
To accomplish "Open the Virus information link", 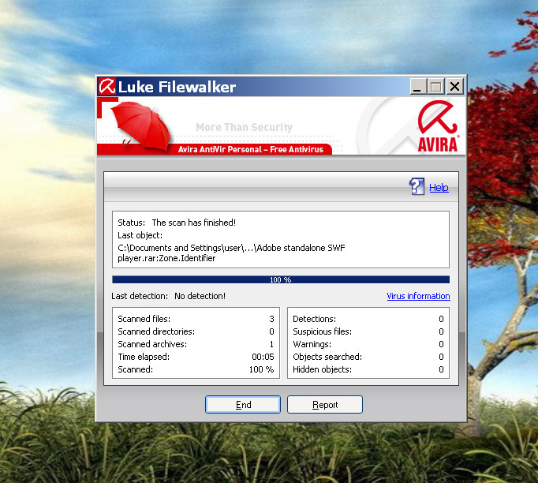I will tap(418, 297).
